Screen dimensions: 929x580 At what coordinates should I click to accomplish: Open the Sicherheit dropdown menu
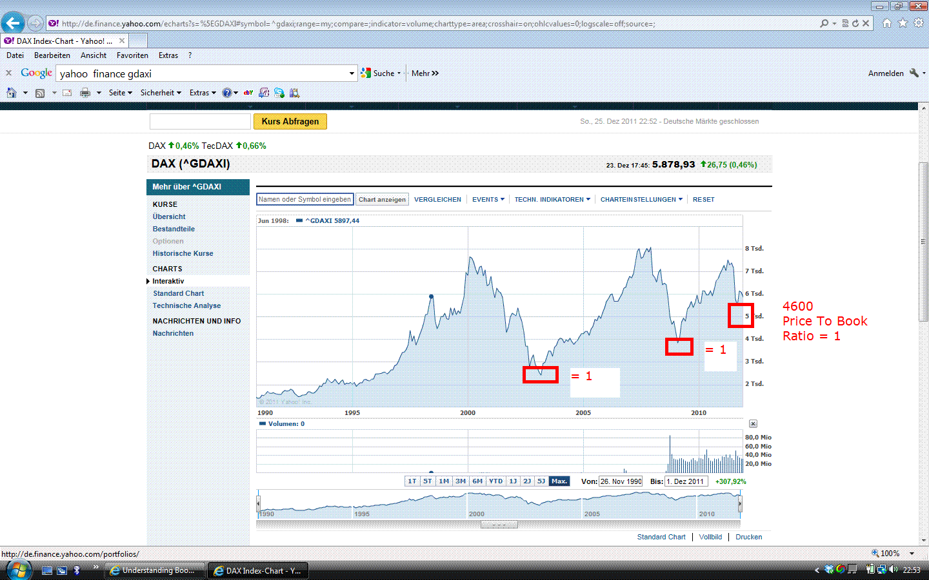tap(161, 93)
